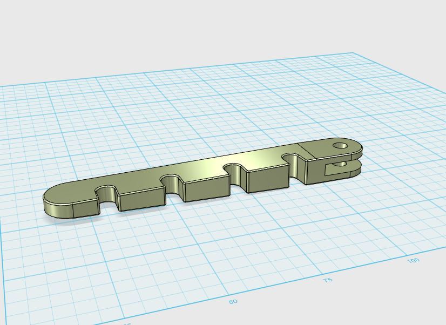This screenshot has height=325, width=446.
Task: Click the far back corner of the grid
Action: tap(353, 53)
